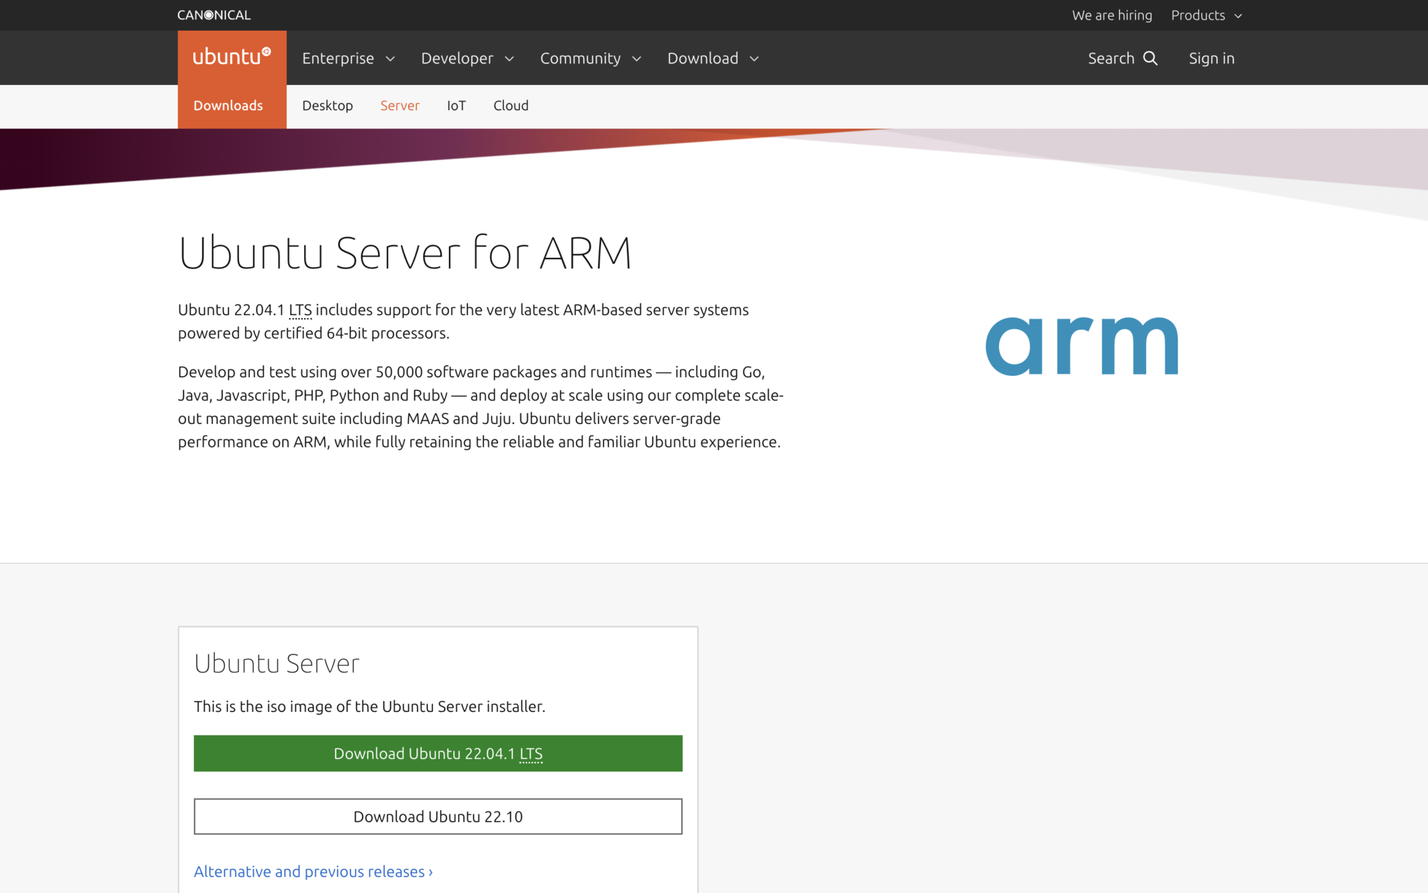
Task: Click the Ubuntu logo in navigation bar
Action: point(231,57)
